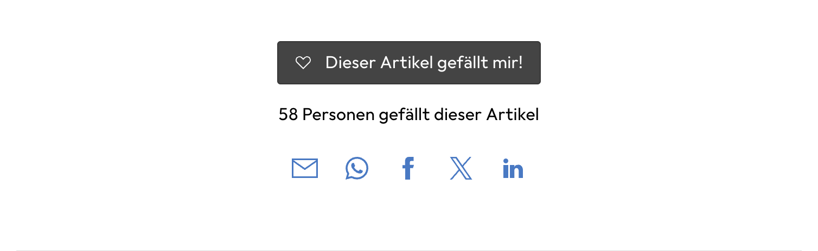Click the X logo share link

[461, 168]
